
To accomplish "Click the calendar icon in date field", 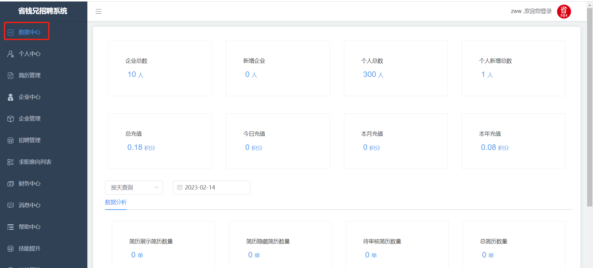I will tap(180, 188).
